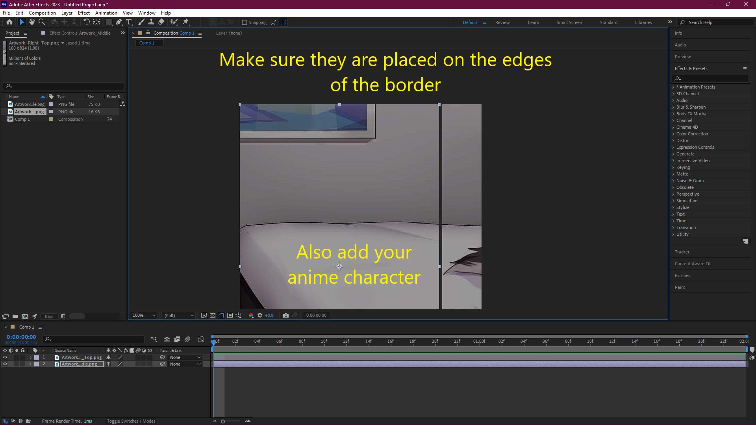Hide layer 1 Artwork Top.png with eye toggle
Screen dimensions: 756x425
pos(5,357)
